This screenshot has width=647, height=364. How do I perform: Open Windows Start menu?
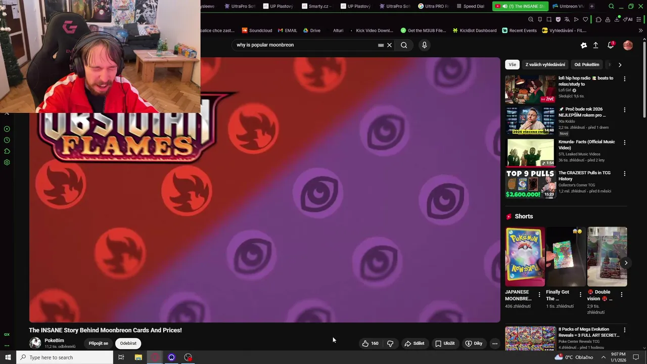click(x=8, y=357)
